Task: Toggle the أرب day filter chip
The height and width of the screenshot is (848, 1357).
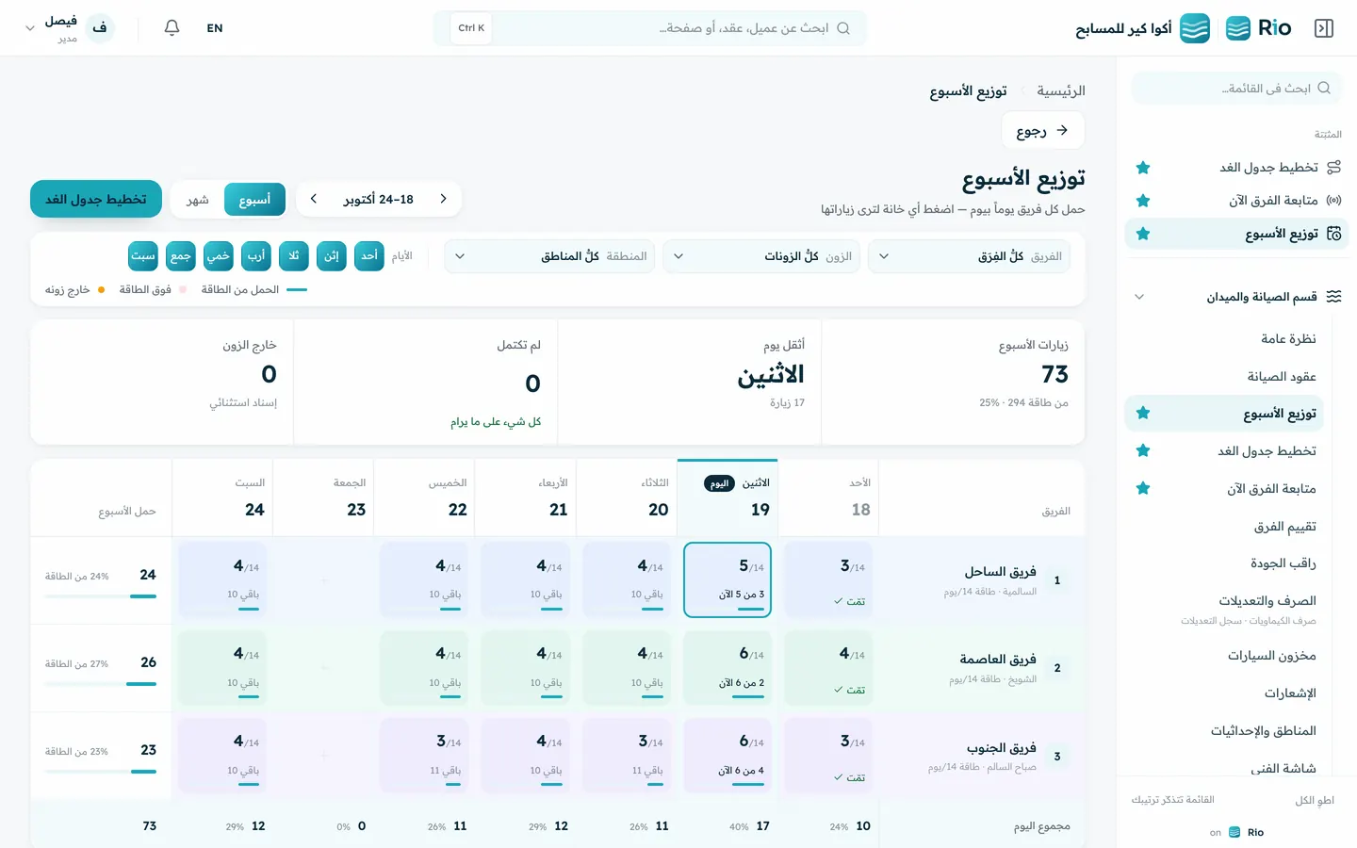Action: (256, 256)
